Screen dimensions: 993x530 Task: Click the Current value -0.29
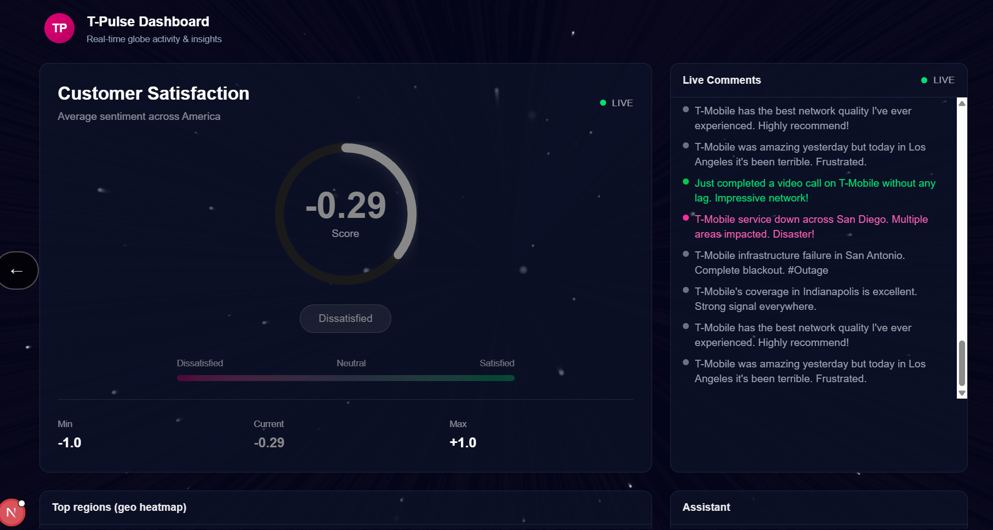click(x=269, y=442)
